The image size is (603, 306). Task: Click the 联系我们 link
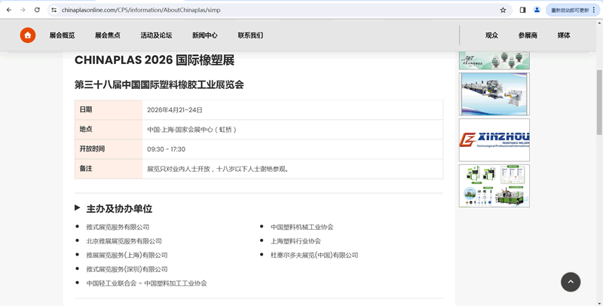click(x=250, y=35)
